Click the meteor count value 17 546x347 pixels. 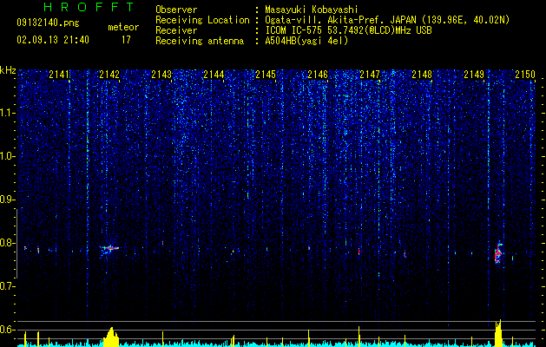[126, 40]
